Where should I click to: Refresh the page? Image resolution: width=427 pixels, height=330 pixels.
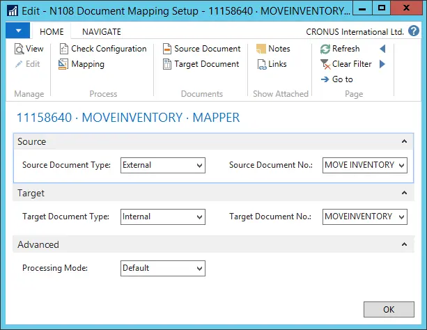pos(340,49)
